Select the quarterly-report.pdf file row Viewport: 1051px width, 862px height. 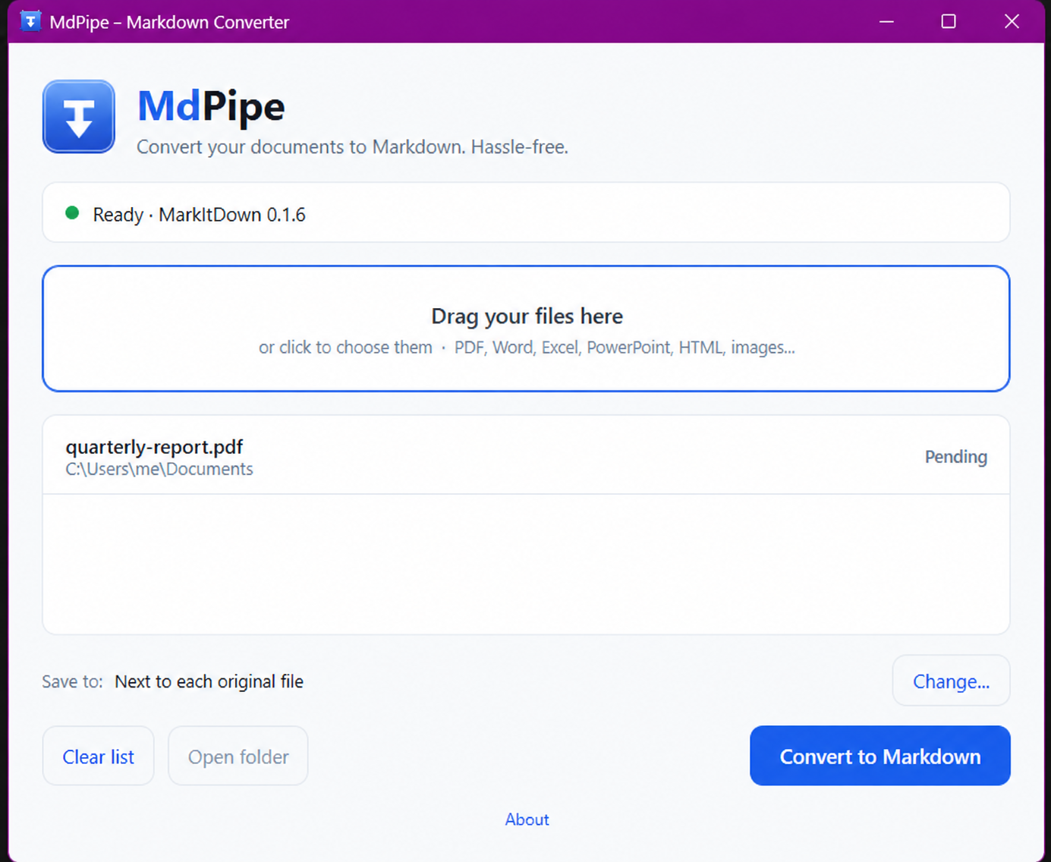pyautogui.click(x=526, y=457)
